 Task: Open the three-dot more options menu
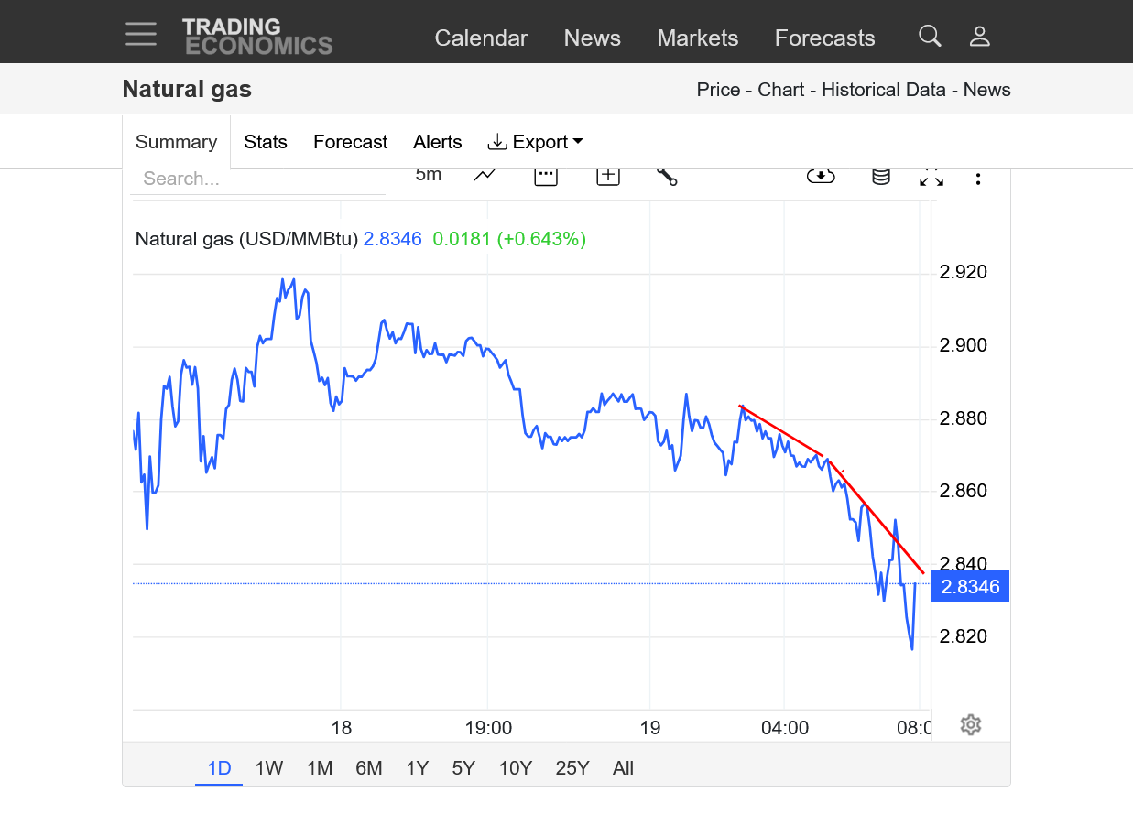point(978,179)
